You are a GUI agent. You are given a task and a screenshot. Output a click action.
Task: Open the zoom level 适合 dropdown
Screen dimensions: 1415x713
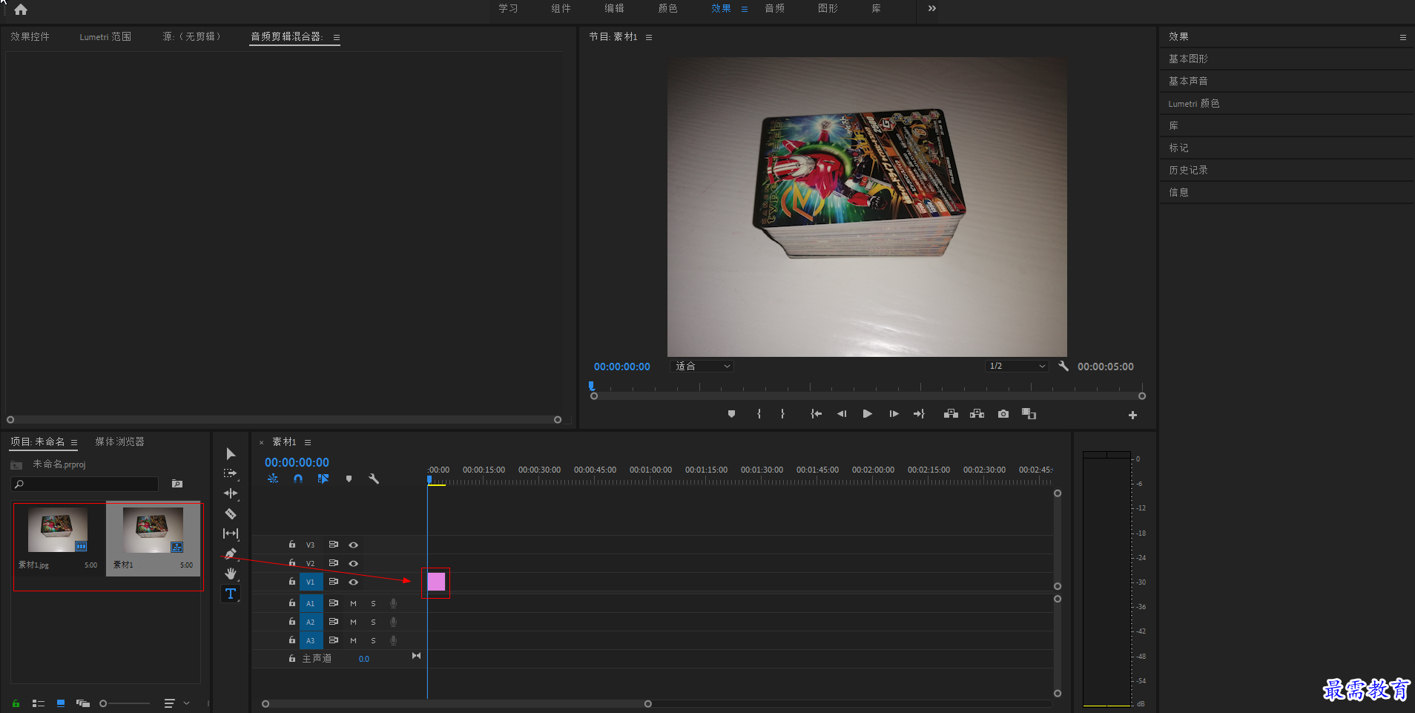pyautogui.click(x=702, y=366)
